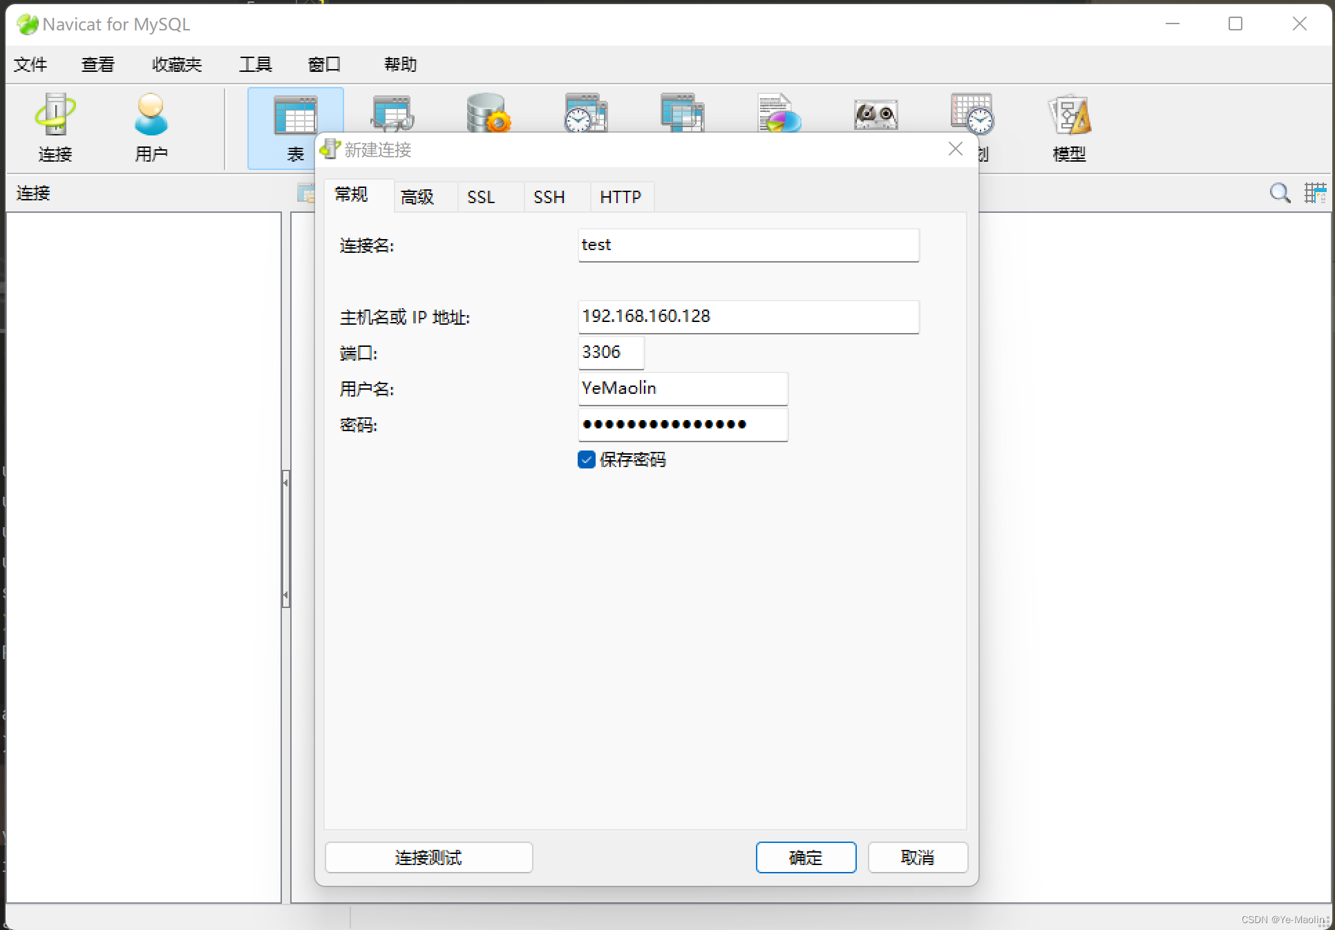Click the backup tape toolbar icon
Image resolution: width=1335 pixels, height=930 pixels.
coord(875,114)
